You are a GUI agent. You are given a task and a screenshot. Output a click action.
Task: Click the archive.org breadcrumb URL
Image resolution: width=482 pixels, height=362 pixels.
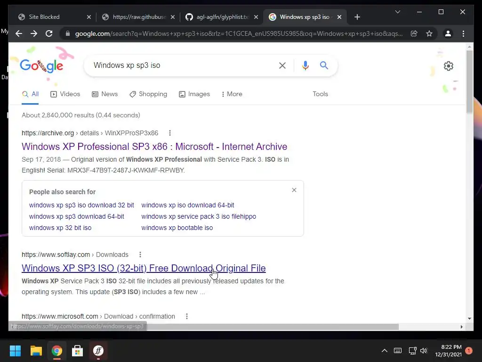point(90,133)
